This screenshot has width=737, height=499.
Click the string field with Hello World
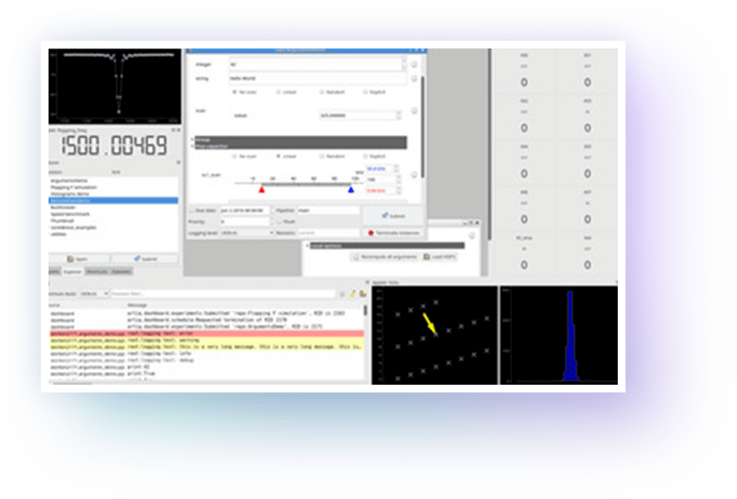click(317, 78)
